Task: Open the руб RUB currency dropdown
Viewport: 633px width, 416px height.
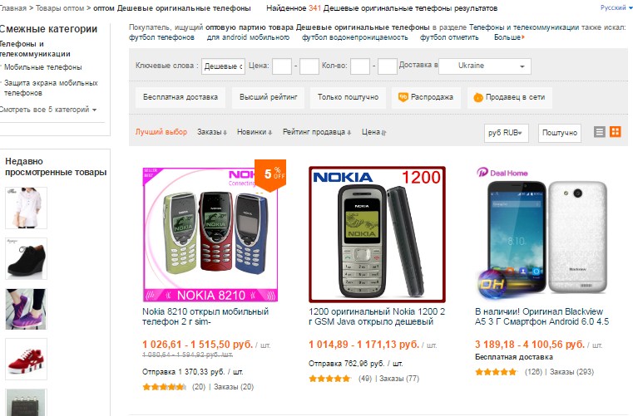Action: pos(507,133)
